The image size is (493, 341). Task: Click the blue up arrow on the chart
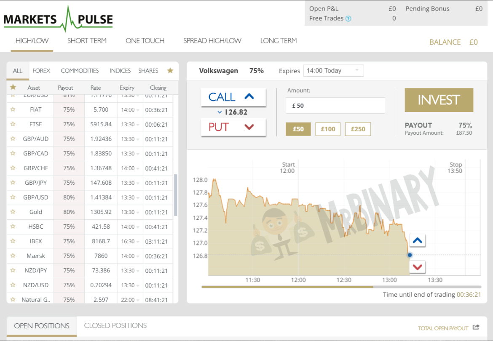click(x=417, y=240)
